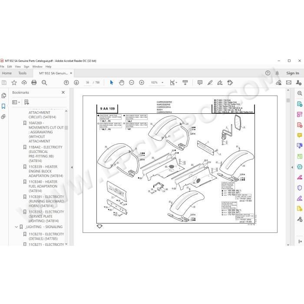The image size is (304, 304).
Task: Share a link to file
Action: coord(279,83)
